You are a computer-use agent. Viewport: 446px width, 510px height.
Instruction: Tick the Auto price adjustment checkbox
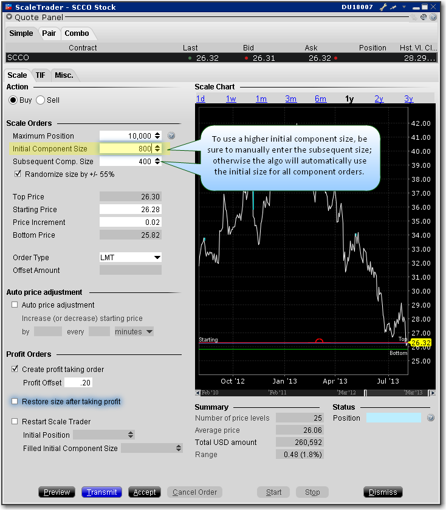(15, 305)
